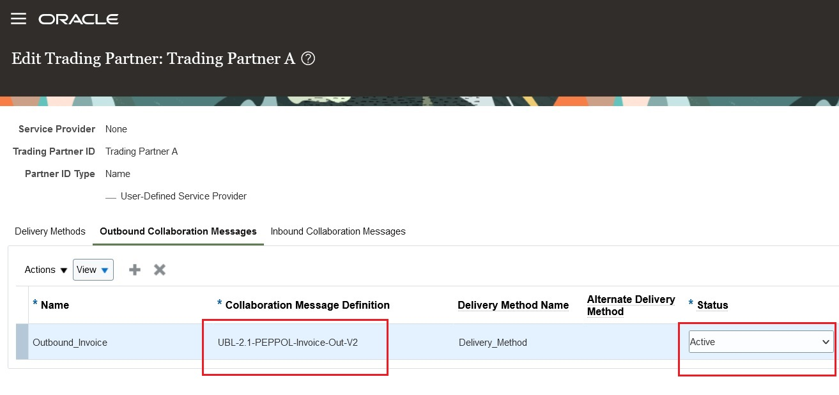Switch to the Delivery Methods tab

[50, 231]
